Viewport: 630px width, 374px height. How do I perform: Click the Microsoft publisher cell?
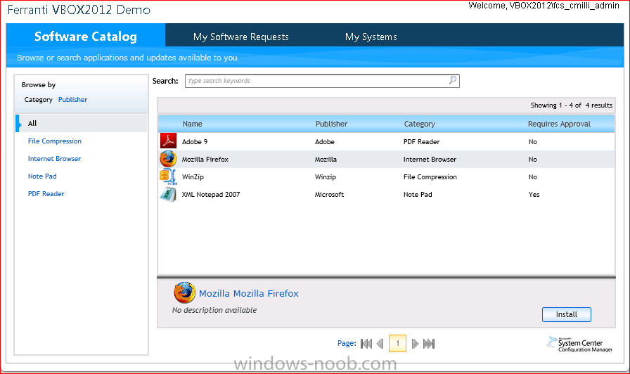pos(329,195)
